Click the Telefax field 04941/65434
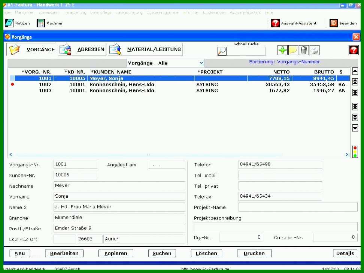 tap(280, 196)
